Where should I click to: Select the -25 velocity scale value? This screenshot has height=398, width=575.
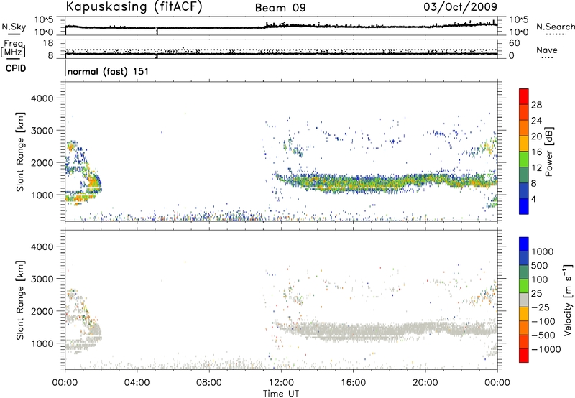tap(540, 307)
